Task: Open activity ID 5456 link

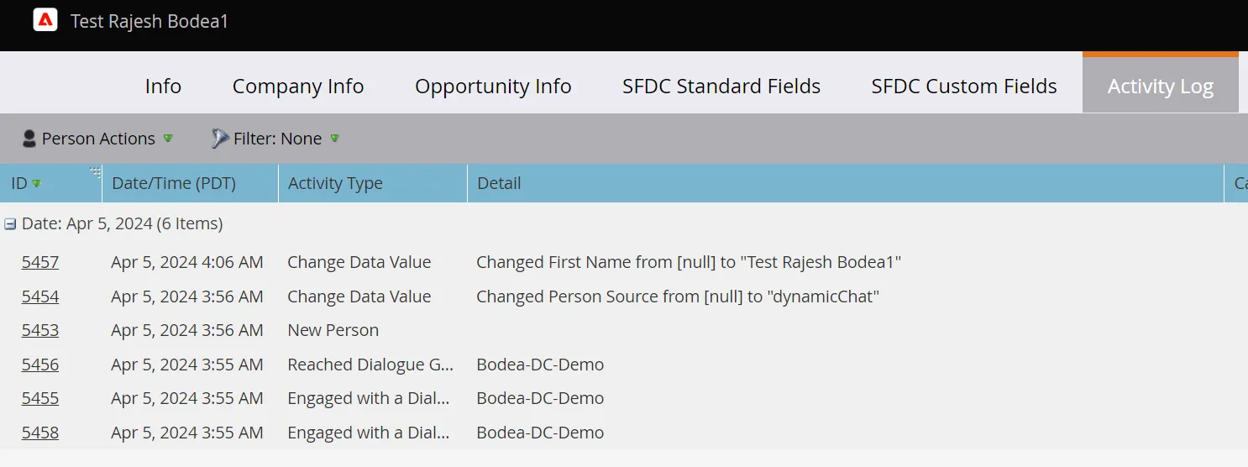Action: pyautogui.click(x=40, y=365)
